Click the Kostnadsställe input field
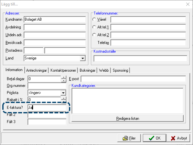The height and width of the screenshot is (145, 193). click(140, 58)
